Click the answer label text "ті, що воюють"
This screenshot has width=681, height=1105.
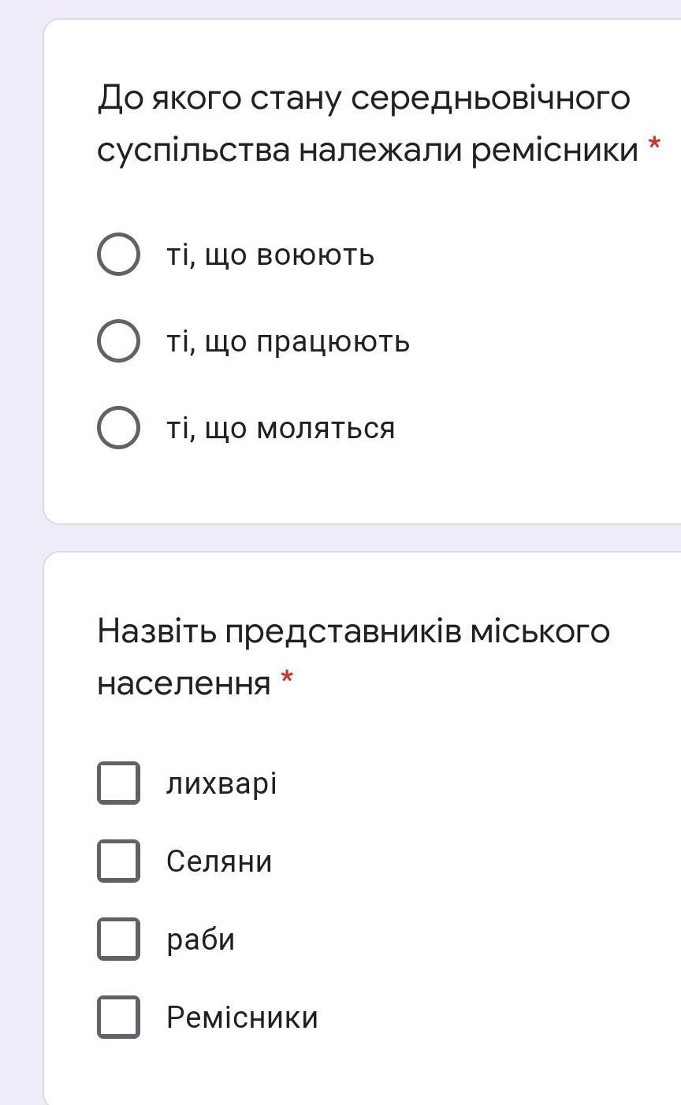click(x=270, y=255)
